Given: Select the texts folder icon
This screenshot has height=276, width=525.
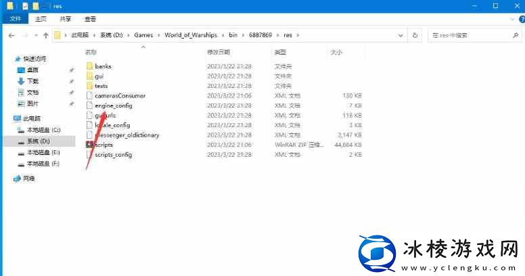Looking at the screenshot, I should point(89,86).
